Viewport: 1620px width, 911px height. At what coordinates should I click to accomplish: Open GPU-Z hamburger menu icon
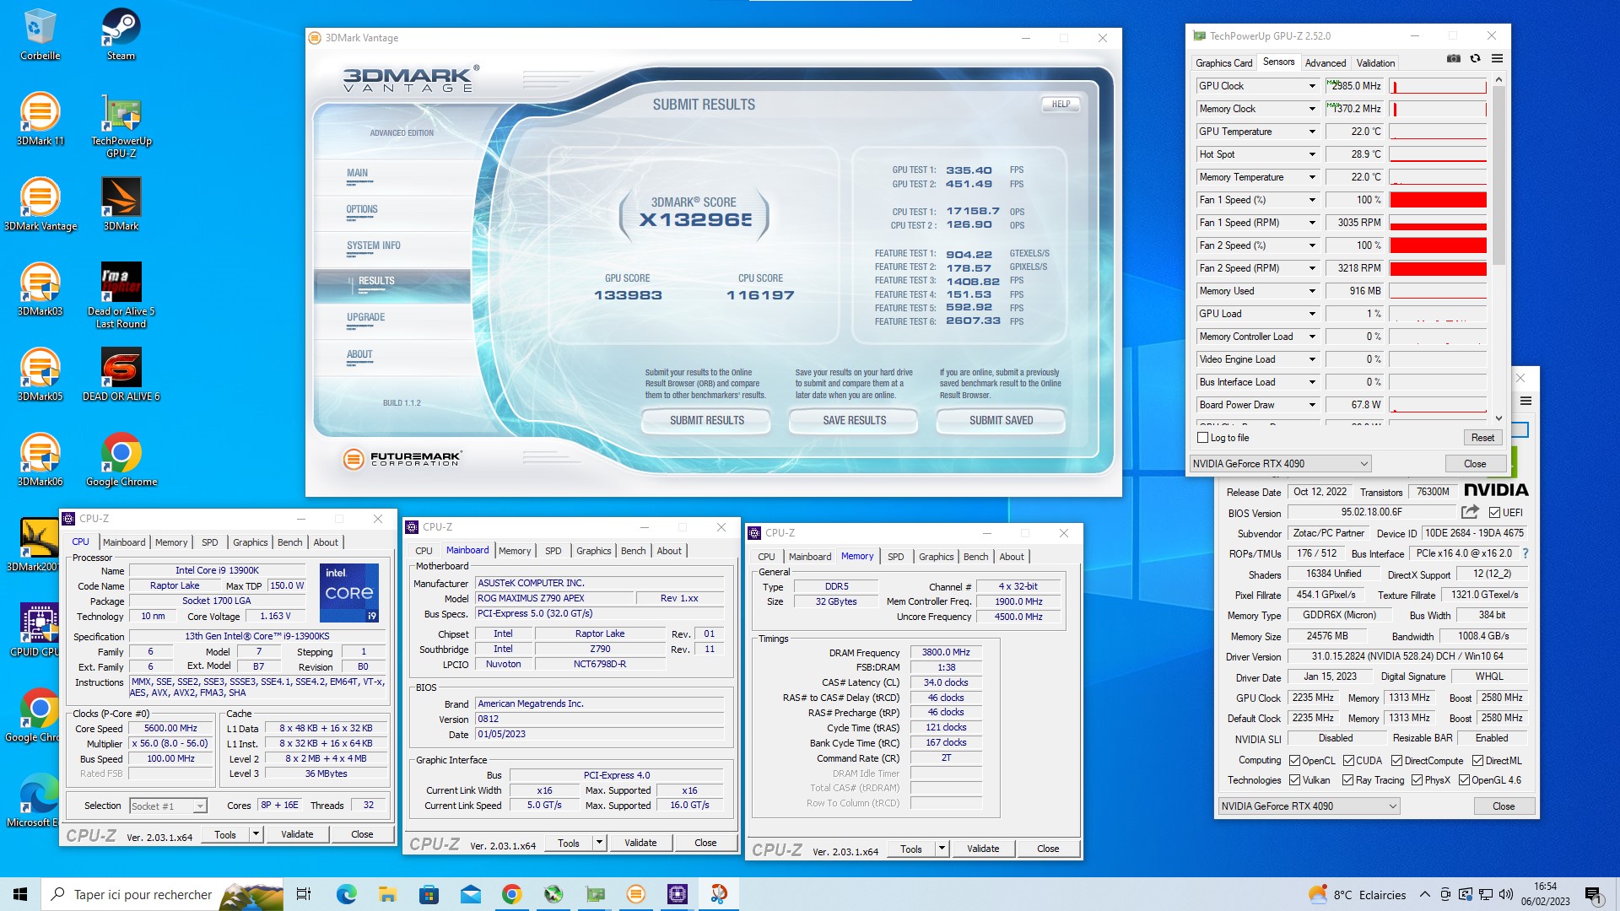click(1497, 58)
